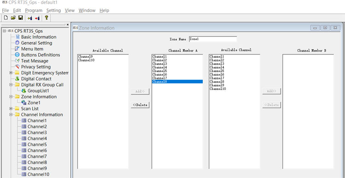Select Channel10 in the tree panel
This screenshot has height=178, width=345.
(38, 174)
